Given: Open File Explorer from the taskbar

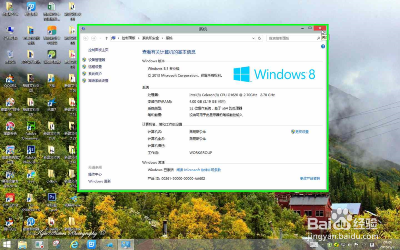Looking at the screenshot, I should [22, 244].
